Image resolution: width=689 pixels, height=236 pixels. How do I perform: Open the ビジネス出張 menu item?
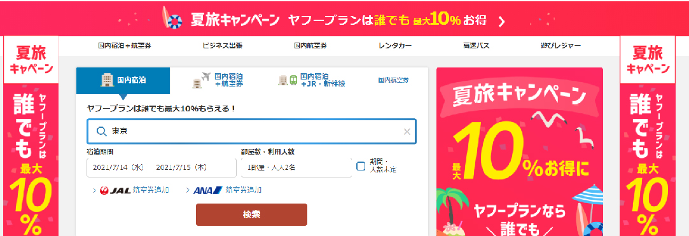click(222, 45)
